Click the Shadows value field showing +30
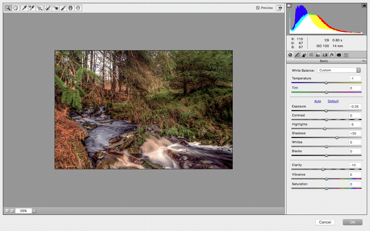The height and width of the screenshot is (231, 370). [355, 133]
